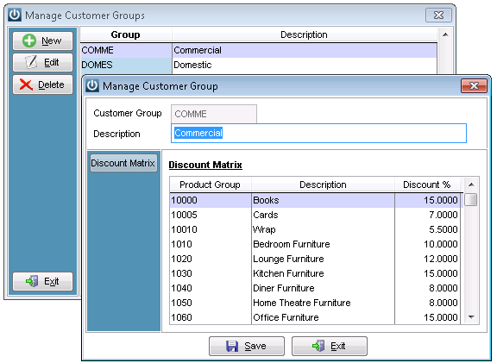Click scroll up arrow in discount matrix
The height and width of the screenshot is (363, 497).
point(471,185)
